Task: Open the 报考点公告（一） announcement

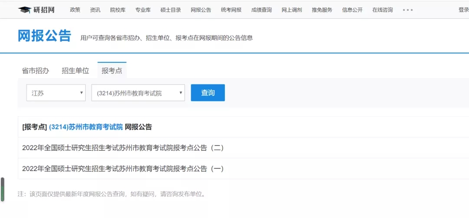Action: (123, 169)
